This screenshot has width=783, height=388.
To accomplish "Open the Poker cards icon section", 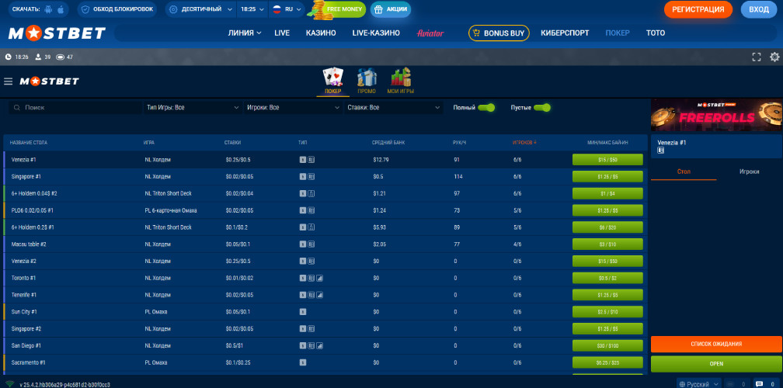I will click(x=332, y=78).
